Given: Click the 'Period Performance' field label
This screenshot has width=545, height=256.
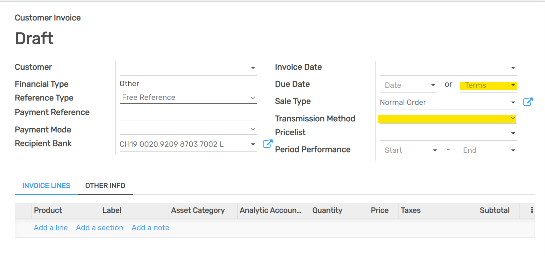Looking at the screenshot, I should click(313, 149).
